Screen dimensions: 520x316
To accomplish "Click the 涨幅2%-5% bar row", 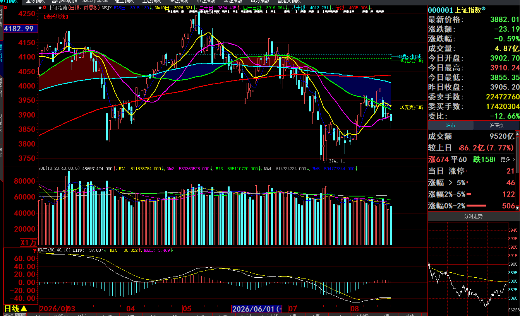I will (x=472, y=194).
